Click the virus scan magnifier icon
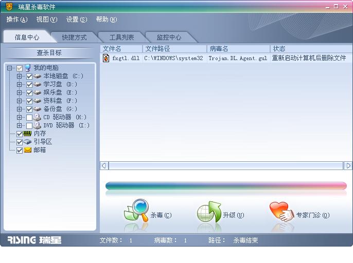The width and height of the screenshot is (353, 263). 136,211
